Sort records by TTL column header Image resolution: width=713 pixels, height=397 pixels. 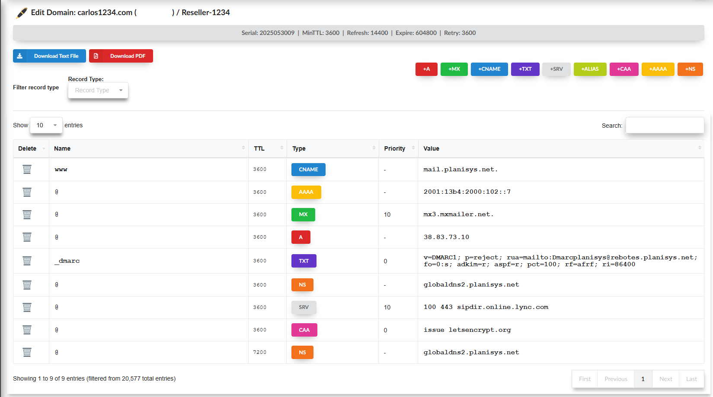click(267, 148)
